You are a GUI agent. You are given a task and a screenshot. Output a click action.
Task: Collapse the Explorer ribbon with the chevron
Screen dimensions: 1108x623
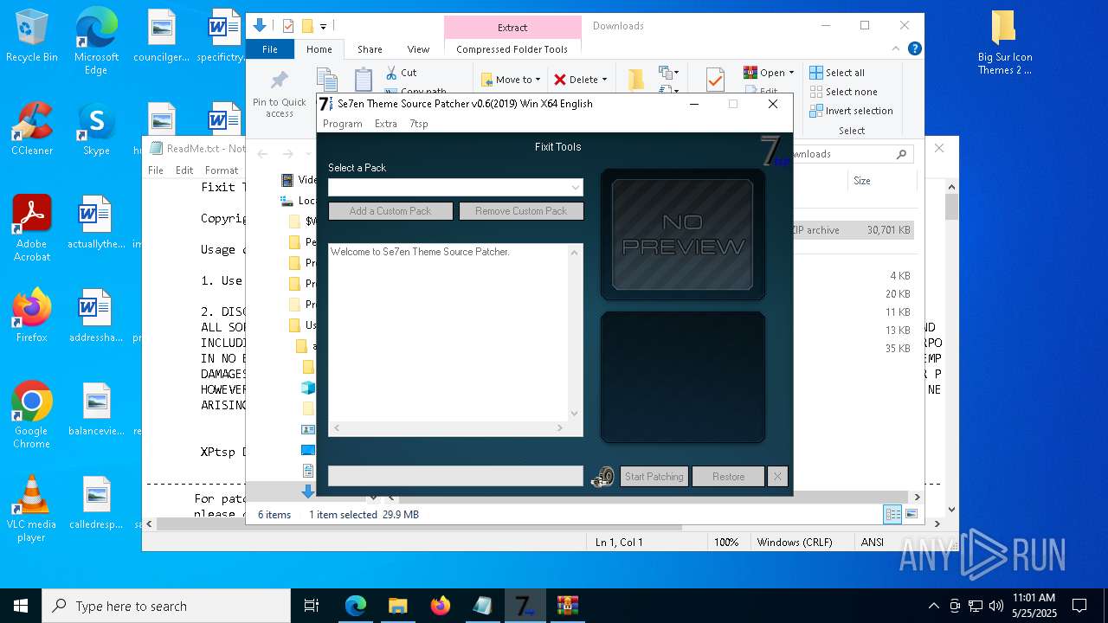[x=897, y=49]
